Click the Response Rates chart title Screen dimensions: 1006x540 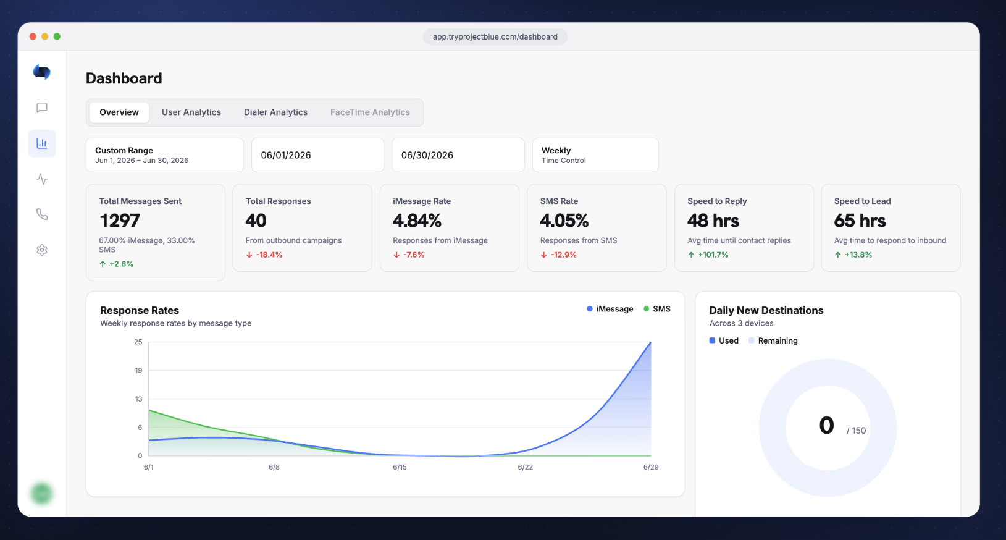pyautogui.click(x=140, y=310)
